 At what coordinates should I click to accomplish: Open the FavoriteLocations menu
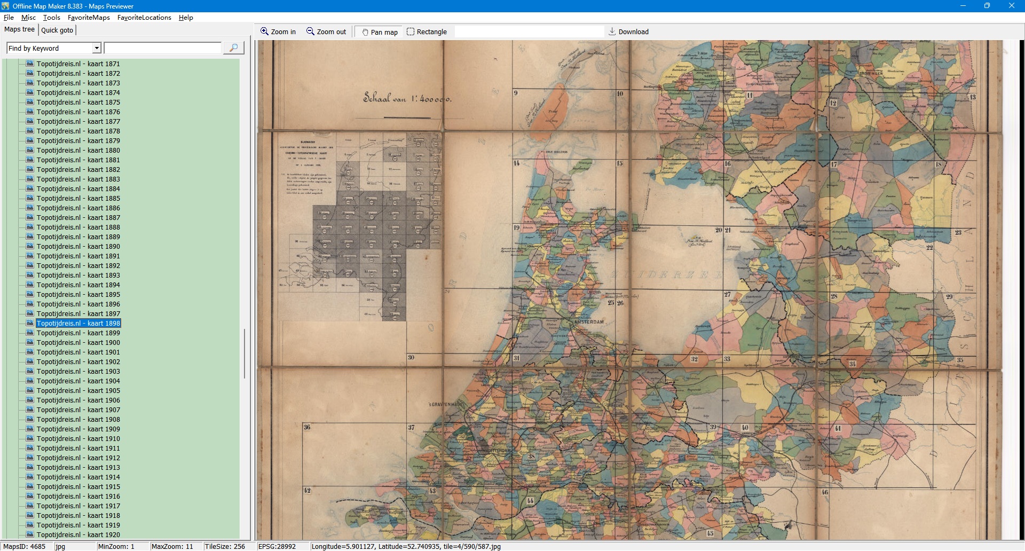pyautogui.click(x=144, y=18)
